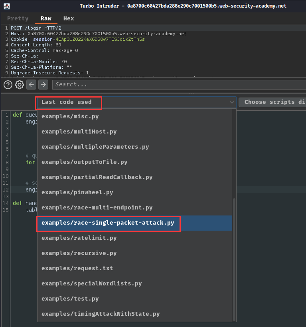Image resolution: width=306 pixels, height=327 pixels.
Task: Select examples/request.txt entry
Action: tap(135, 268)
